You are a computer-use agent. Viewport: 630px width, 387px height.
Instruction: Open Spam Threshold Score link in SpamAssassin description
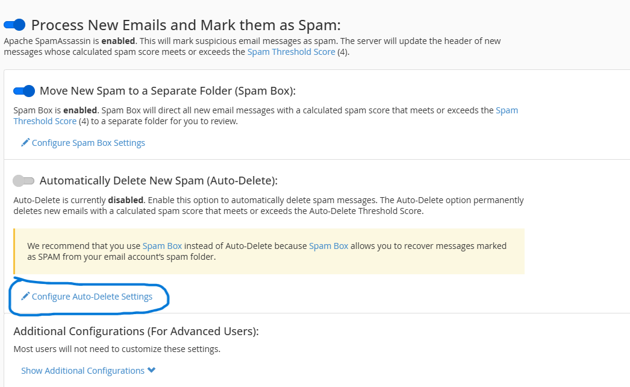[290, 52]
